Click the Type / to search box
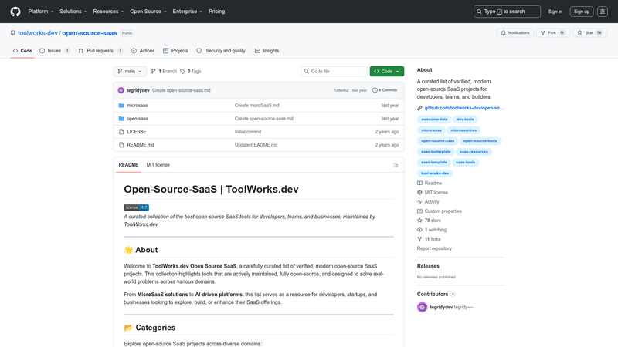The image size is (618, 347). click(507, 12)
